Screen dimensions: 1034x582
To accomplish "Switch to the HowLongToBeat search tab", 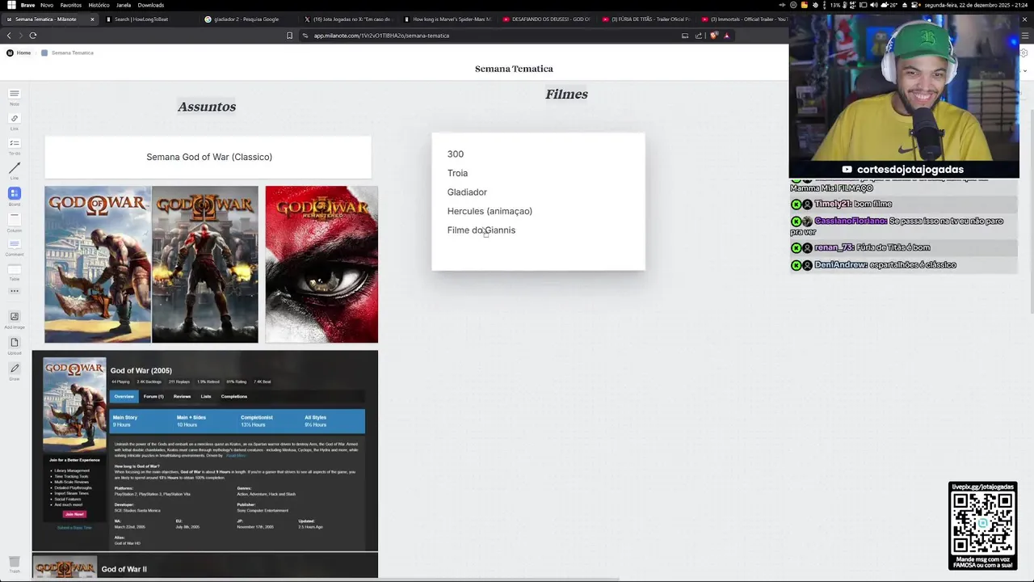I will [x=148, y=19].
